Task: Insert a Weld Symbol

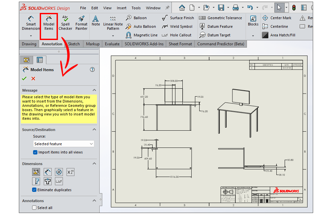Action: 177,26
